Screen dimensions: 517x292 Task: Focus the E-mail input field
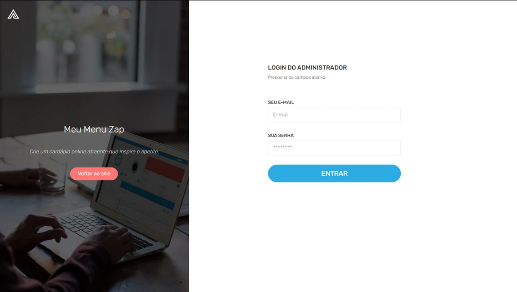334,115
